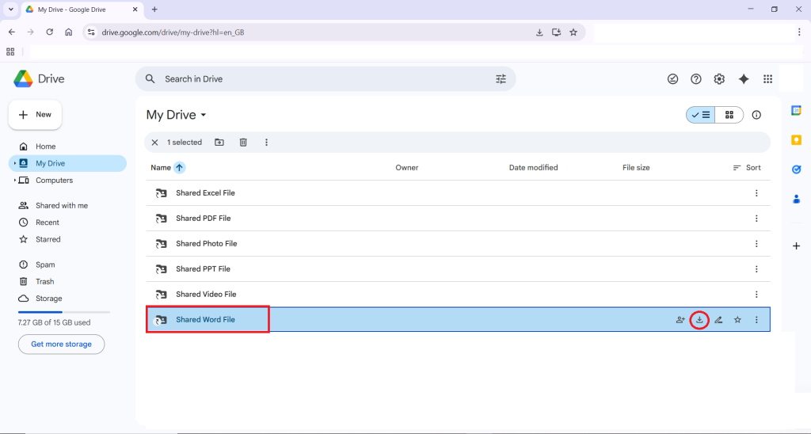This screenshot has width=811, height=434.
Task: Open search filter options in search bar
Action: point(501,79)
